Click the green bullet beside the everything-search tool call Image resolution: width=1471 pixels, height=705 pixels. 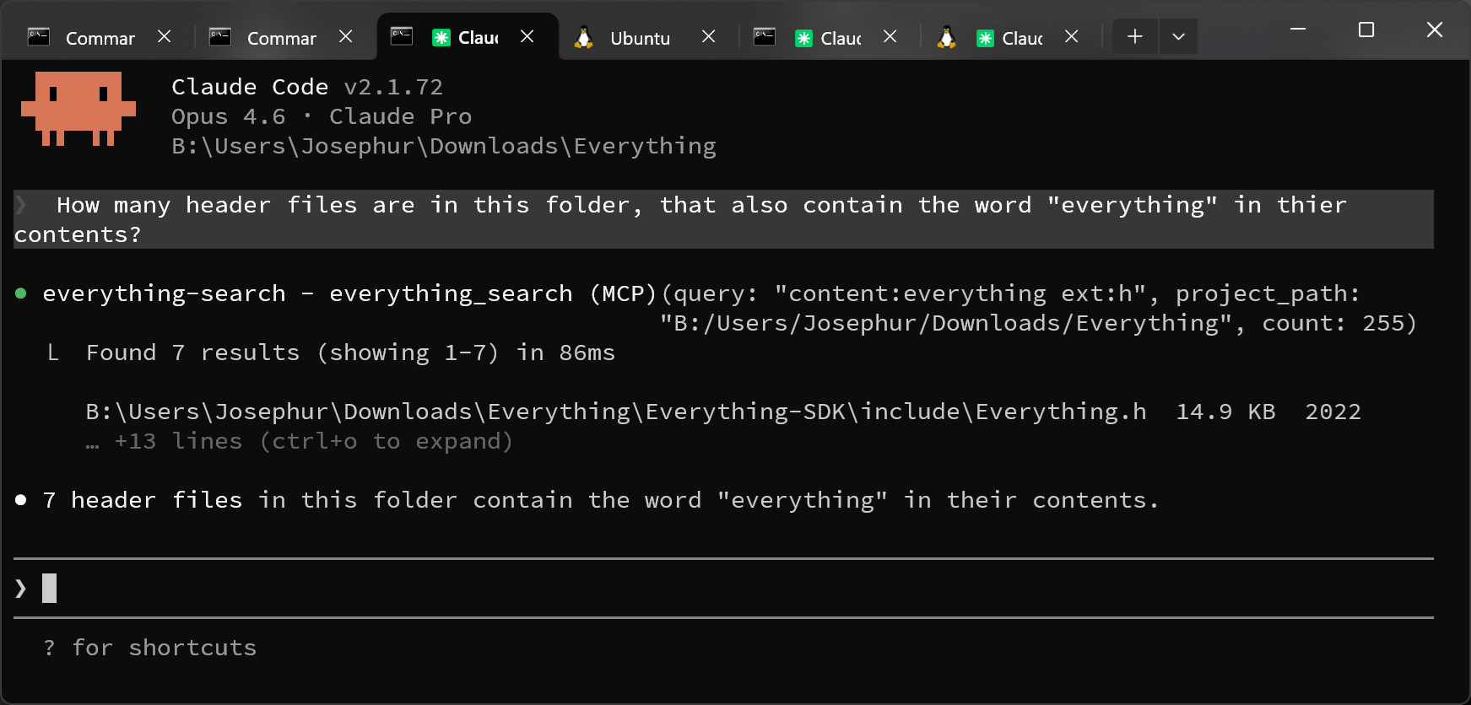click(21, 293)
